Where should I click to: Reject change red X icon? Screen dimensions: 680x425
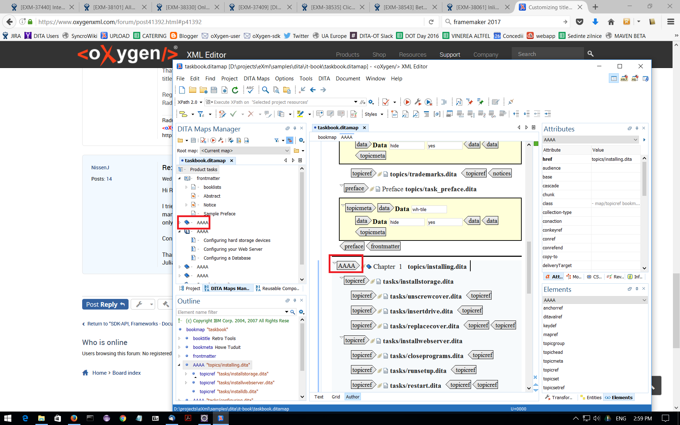pos(251,114)
